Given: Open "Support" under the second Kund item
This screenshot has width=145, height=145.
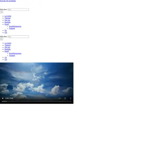Looking at the screenshot, I should [12, 55].
